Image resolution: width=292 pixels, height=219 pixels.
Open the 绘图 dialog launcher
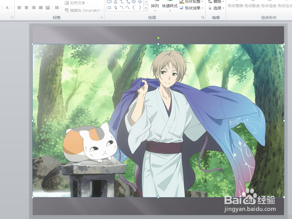203,17
